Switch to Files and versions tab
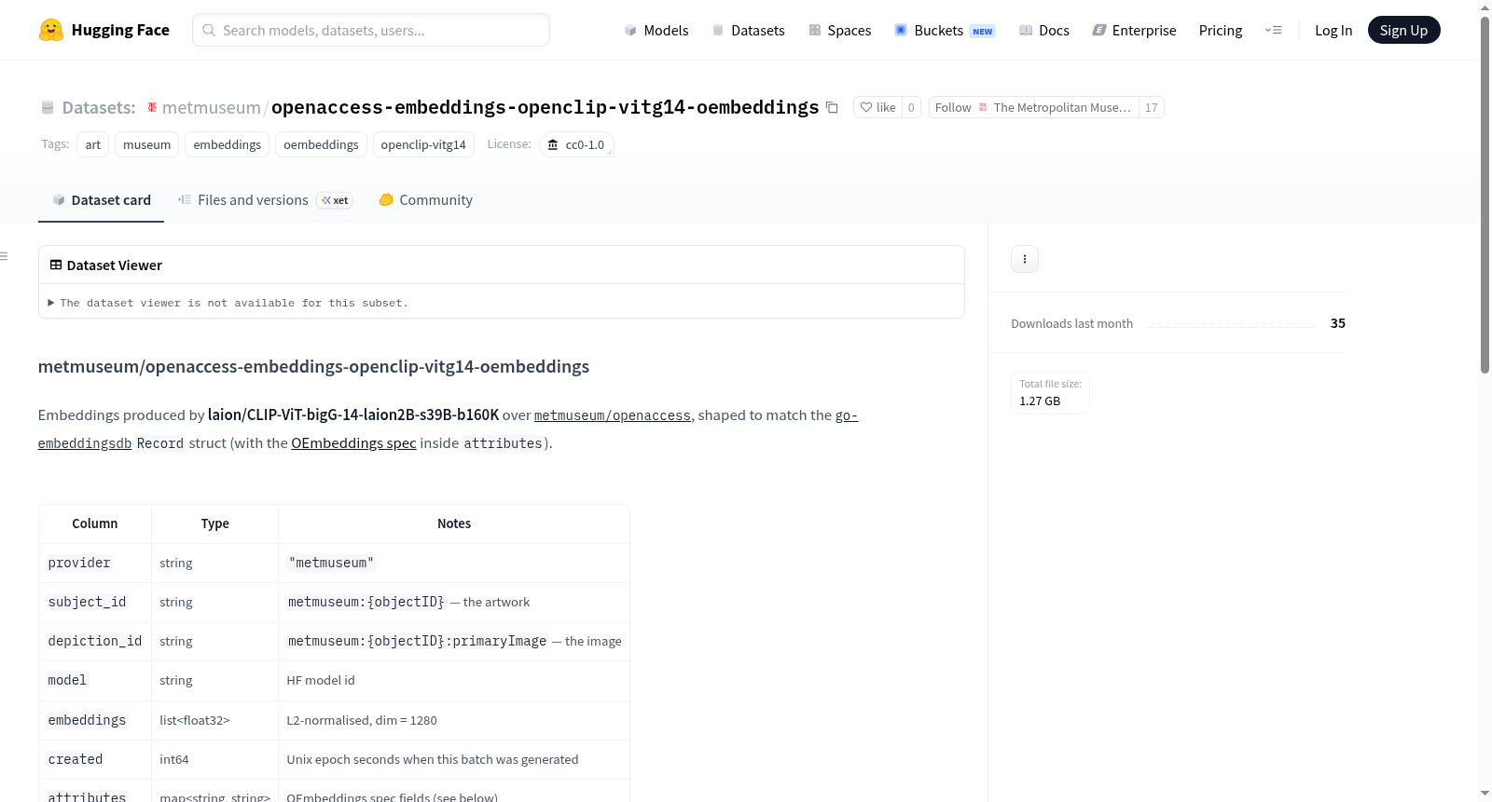 265,199
